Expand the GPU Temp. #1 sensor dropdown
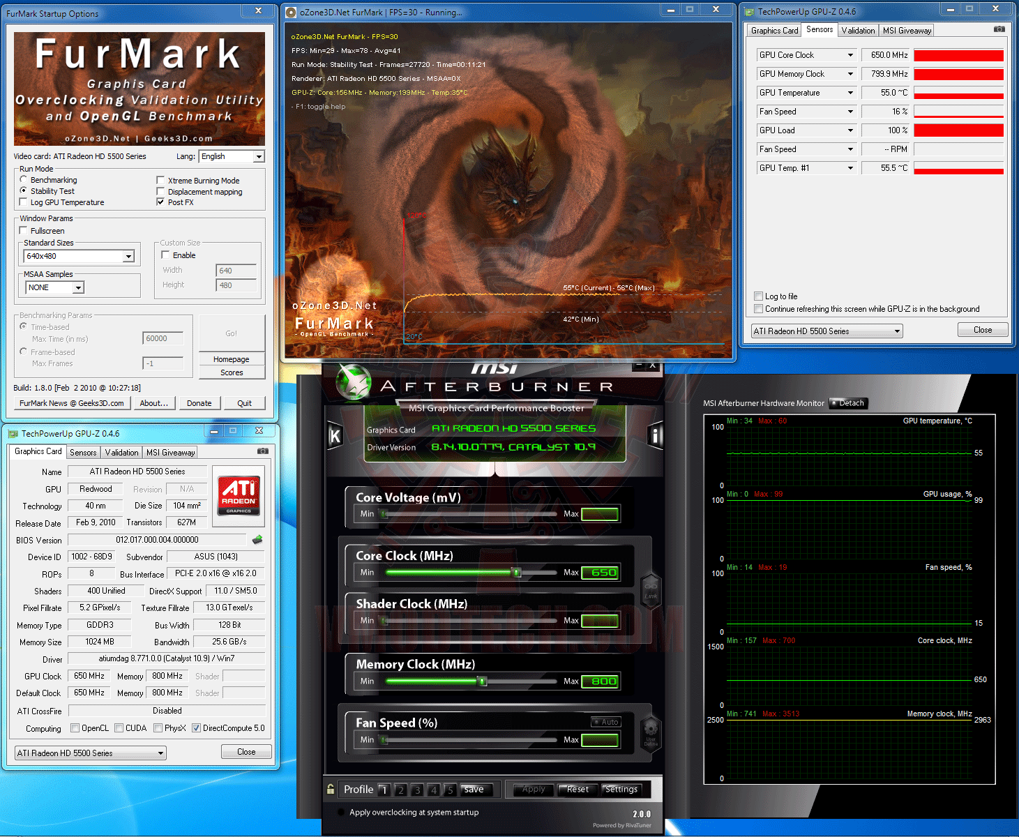Viewport: 1019px width, 837px height. click(x=850, y=168)
